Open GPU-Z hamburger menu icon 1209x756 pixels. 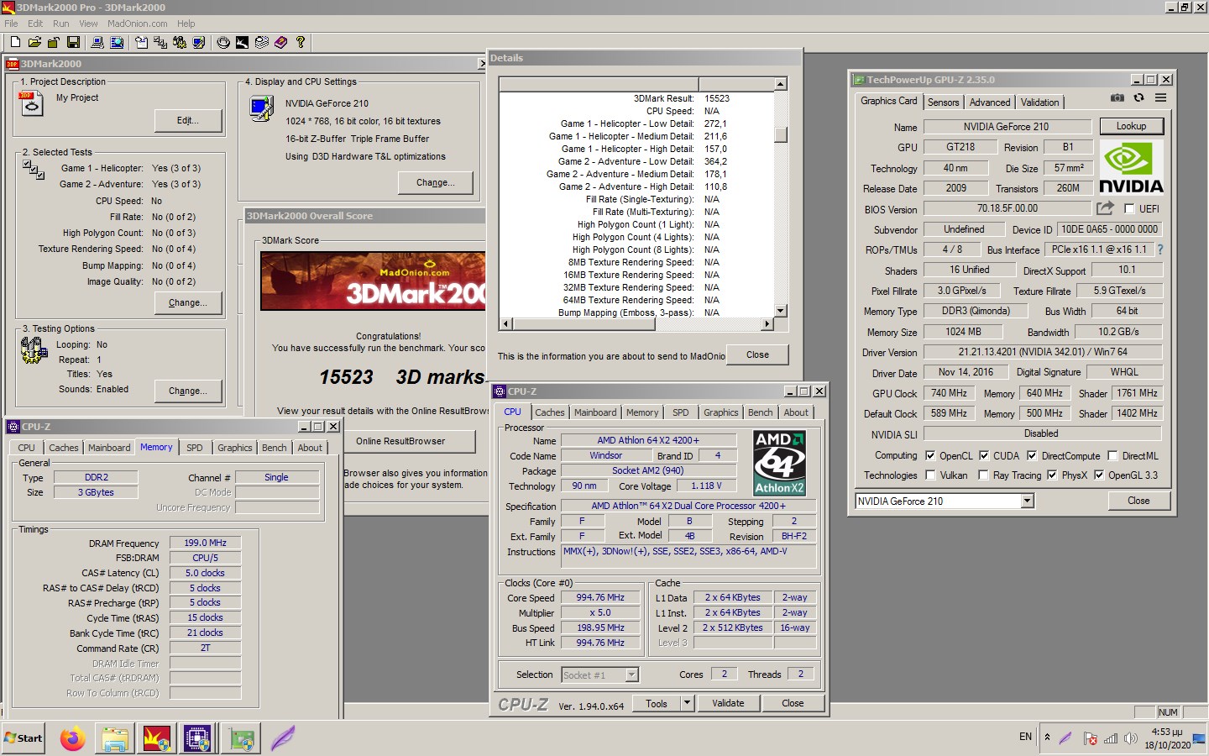coord(1160,98)
